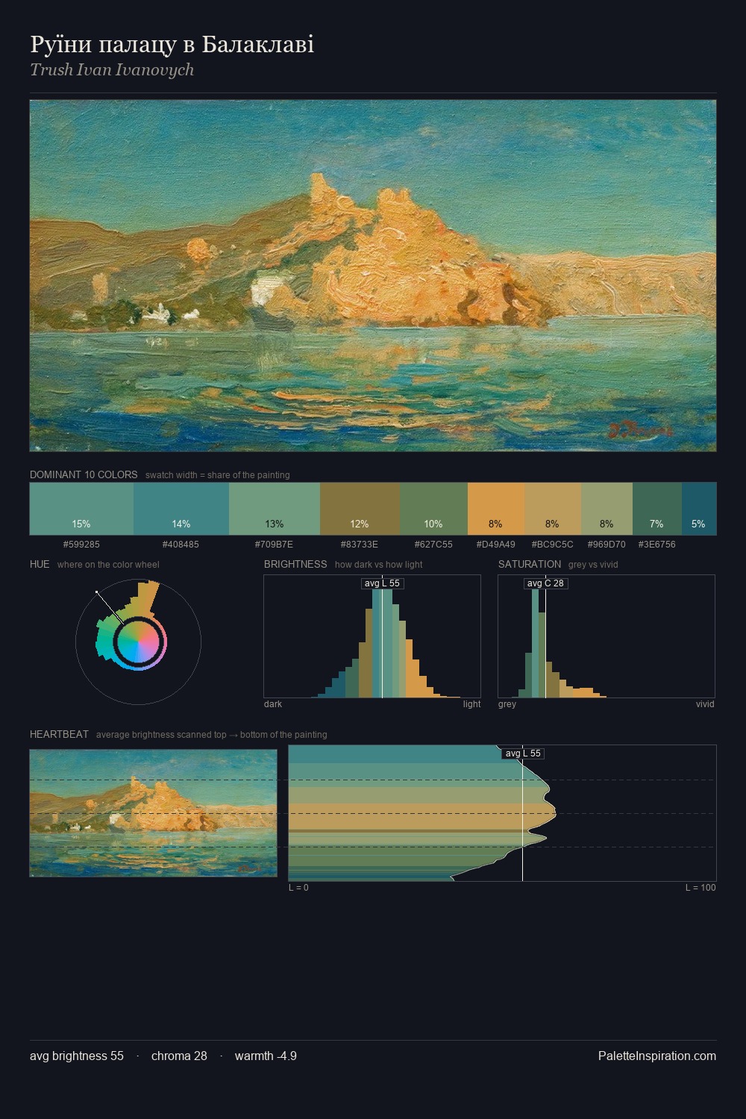This screenshot has height=1119, width=746.
Task: Click the 'light' axis label
Action: 471,704
